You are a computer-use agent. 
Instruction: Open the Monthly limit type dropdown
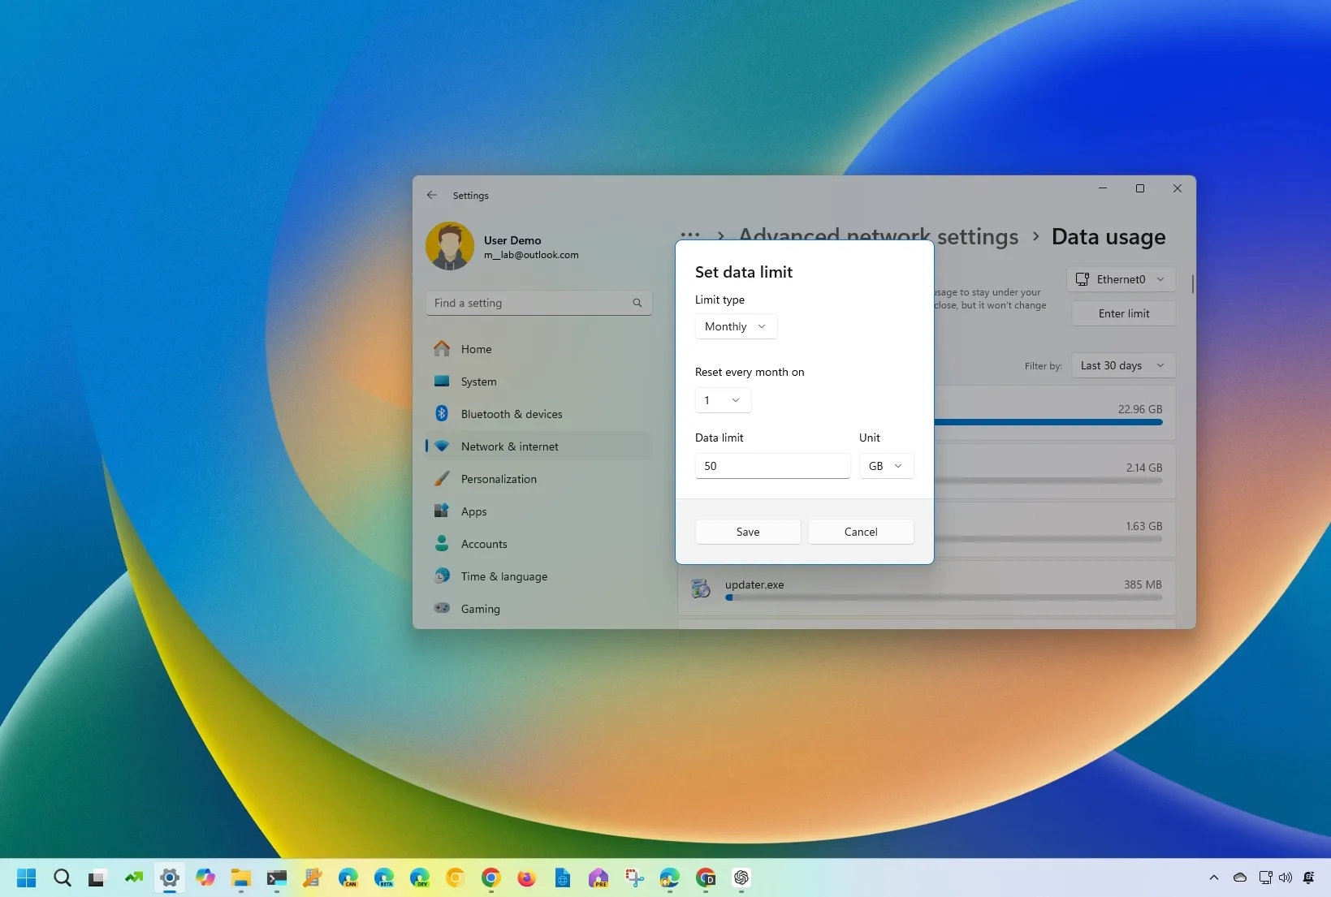[x=735, y=326]
